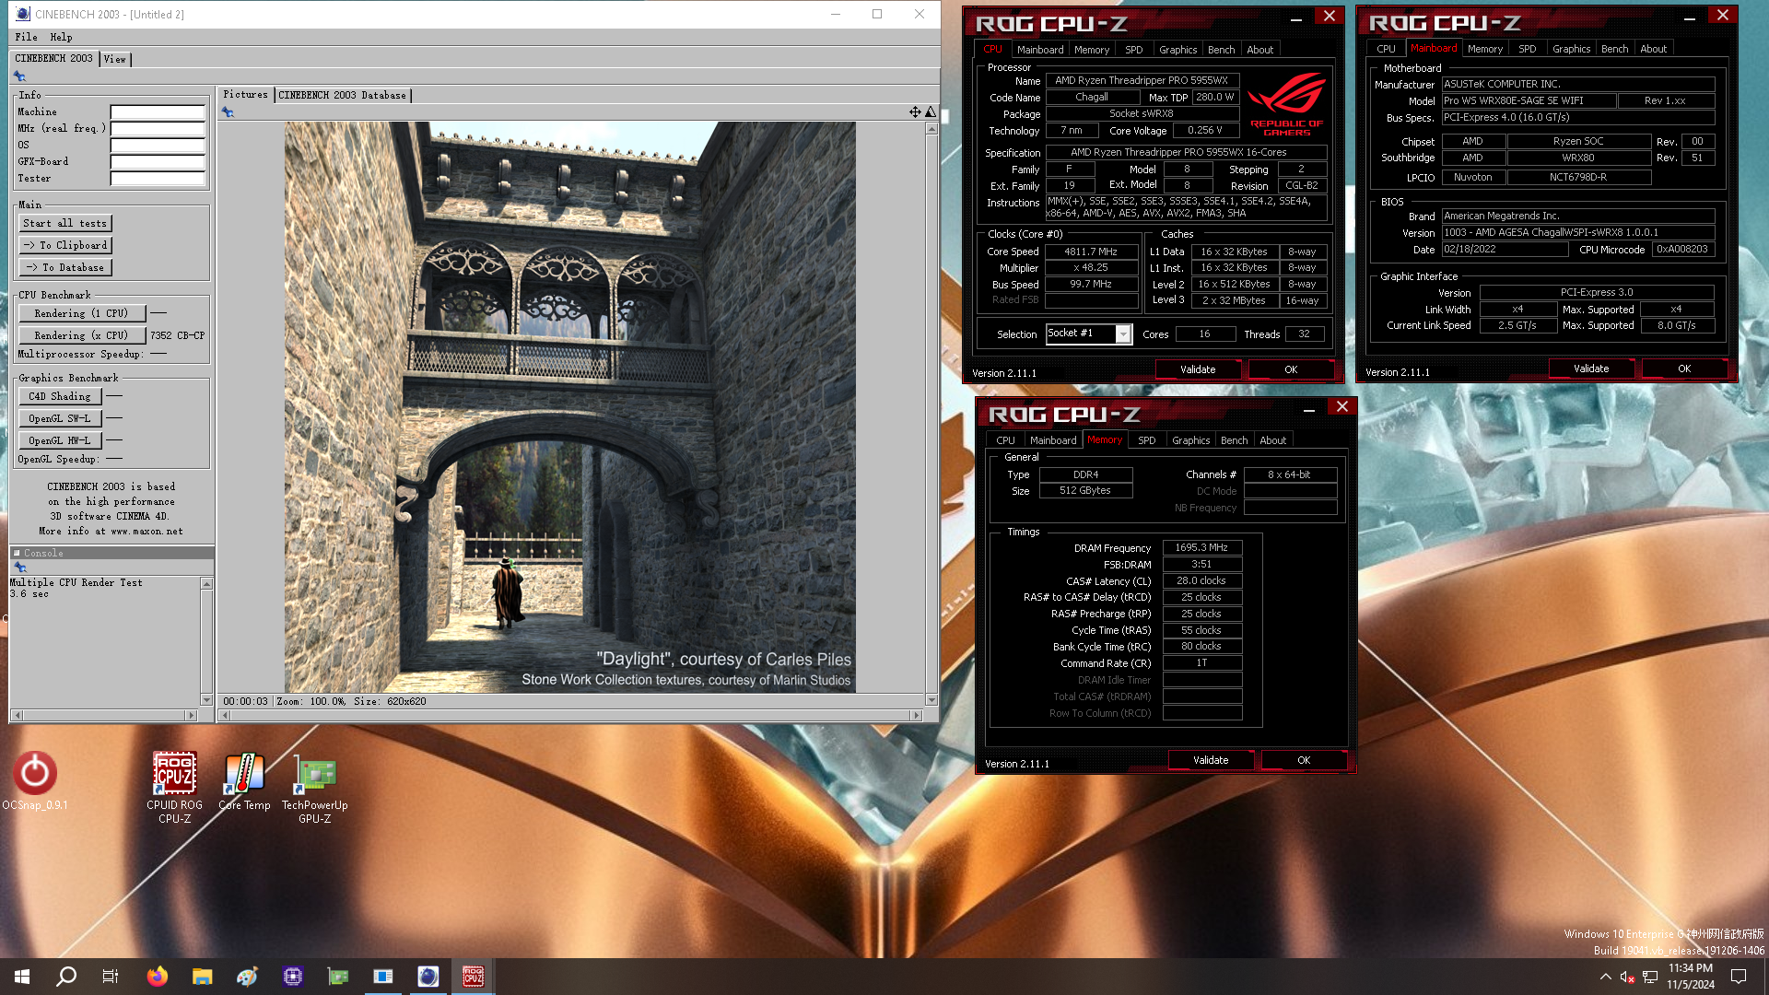This screenshot has width=1769, height=995.
Task: Open the notification center icon
Action: point(1739,977)
